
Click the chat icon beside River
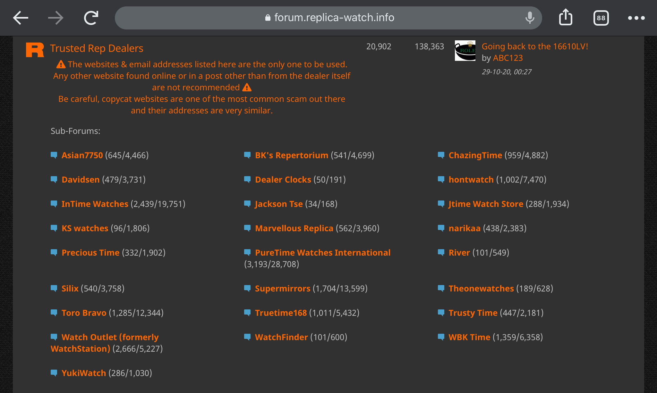[441, 252]
